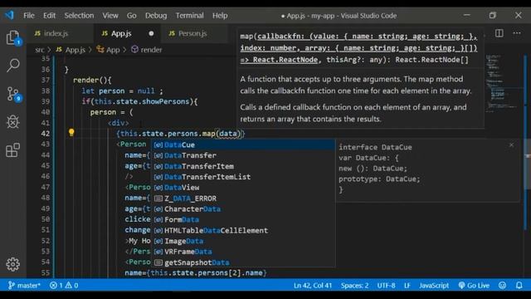
Task: Place cursor on 'let person = null' line
Action: point(122,91)
